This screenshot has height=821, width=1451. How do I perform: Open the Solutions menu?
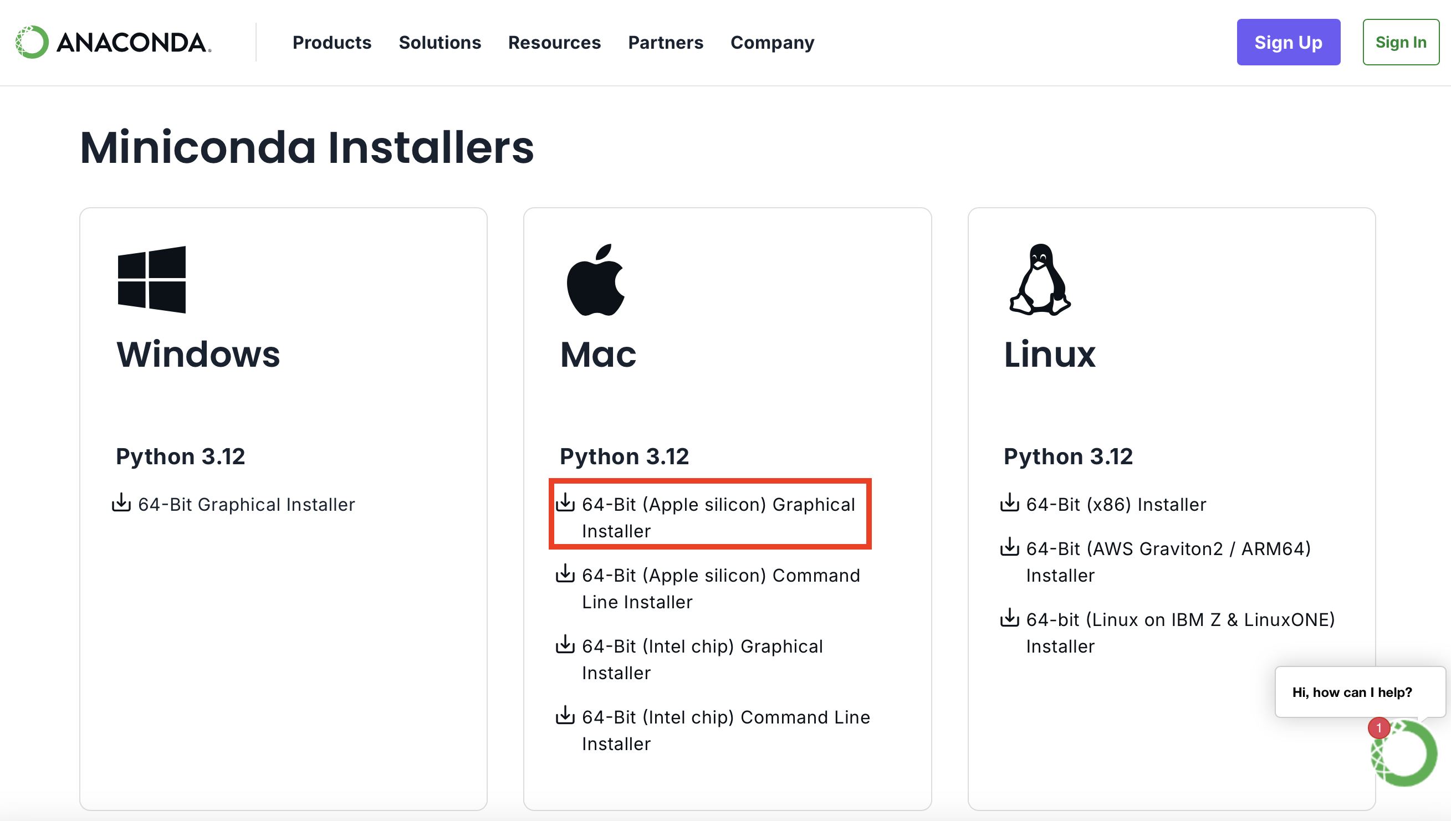click(440, 42)
